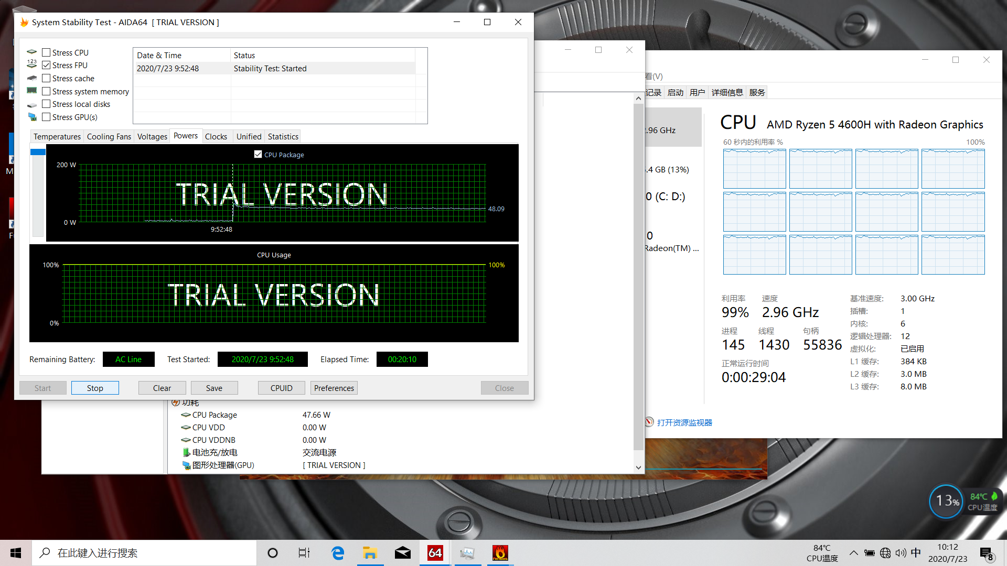Select the Stability Test: Started log row
The height and width of the screenshot is (566, 1007).
(x=275, y=68)
